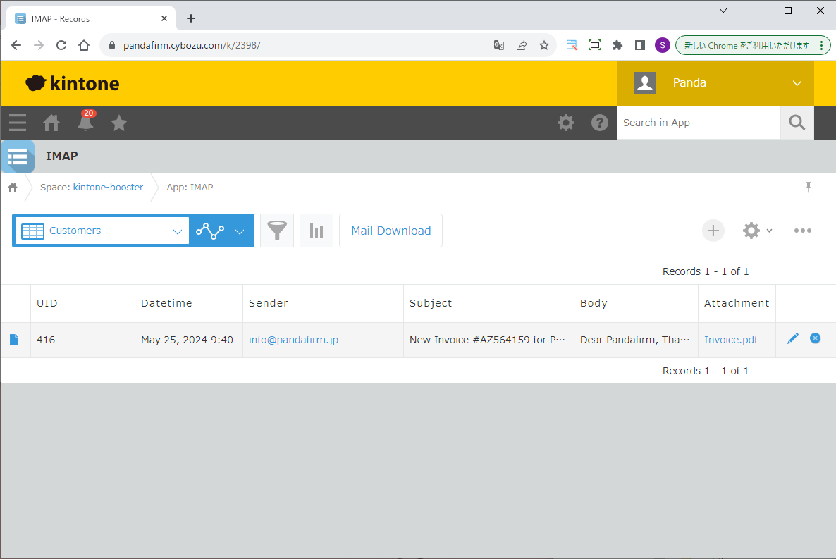Click the help question mark icon
The image size is (836, 559).
(600, 123)
